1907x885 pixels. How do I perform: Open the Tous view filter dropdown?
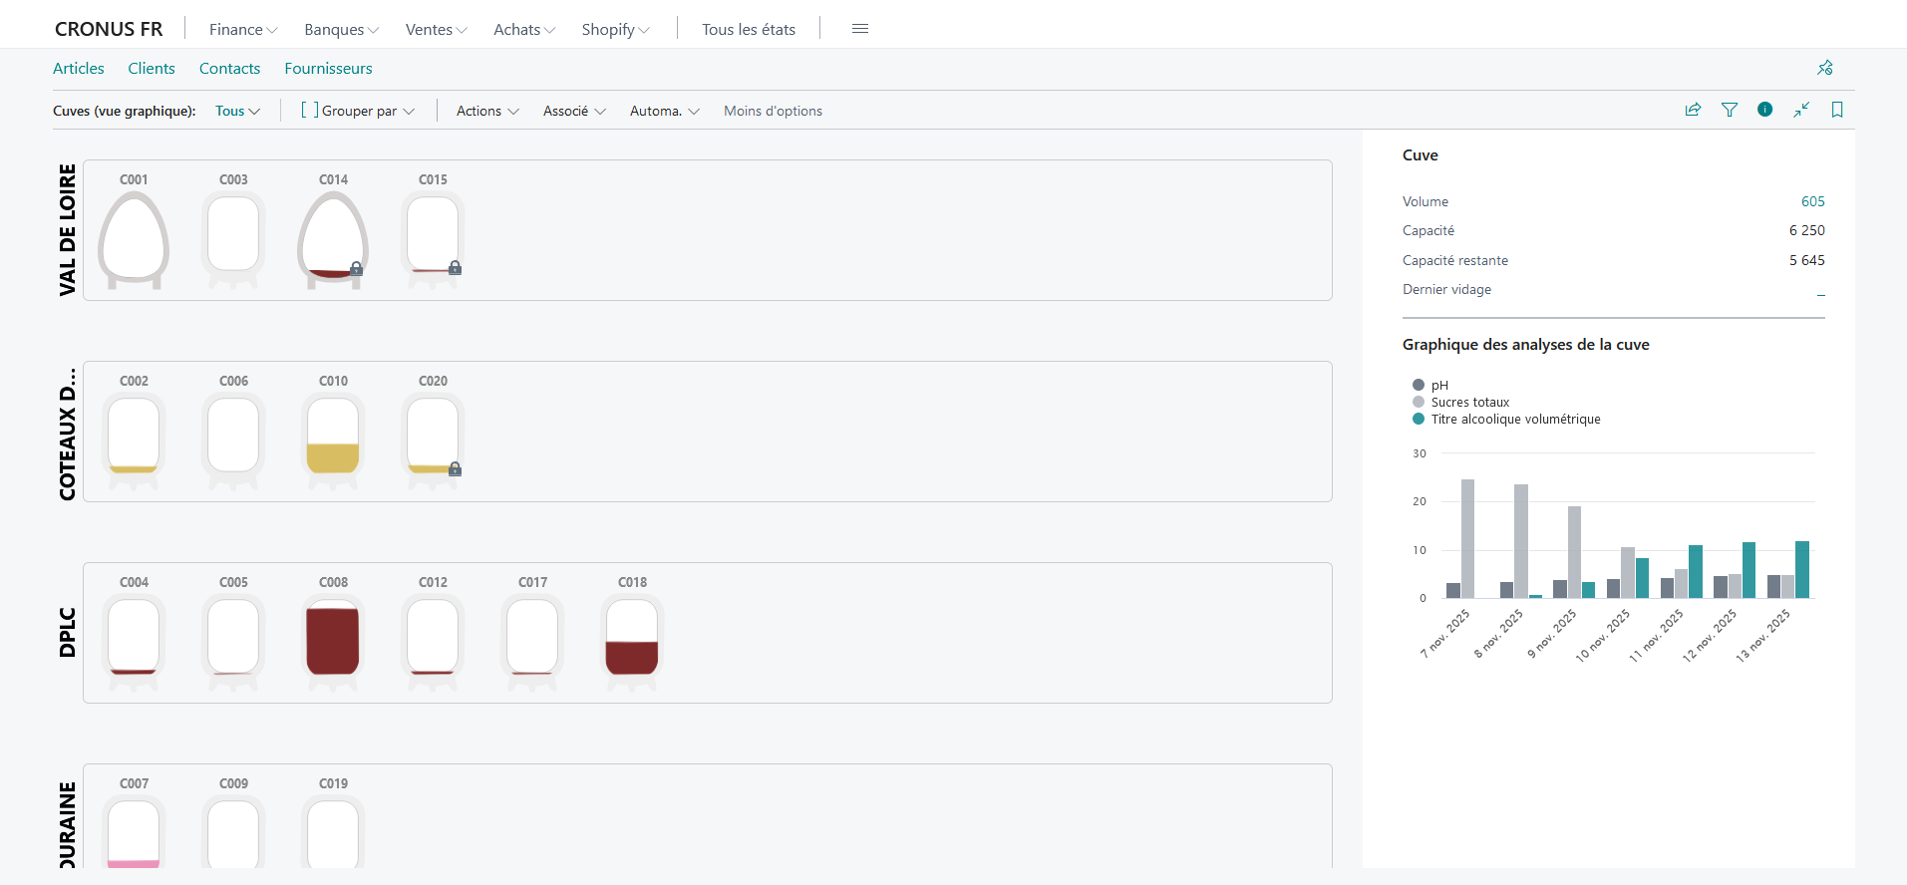pyautogui.click(x=237, y=111)
